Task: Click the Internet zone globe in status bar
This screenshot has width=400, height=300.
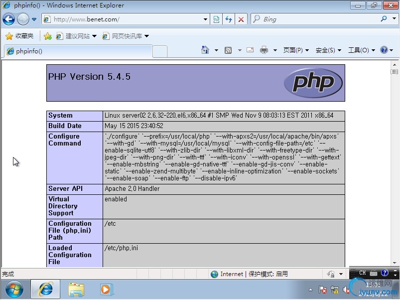Action: click(x=215, y=274)
